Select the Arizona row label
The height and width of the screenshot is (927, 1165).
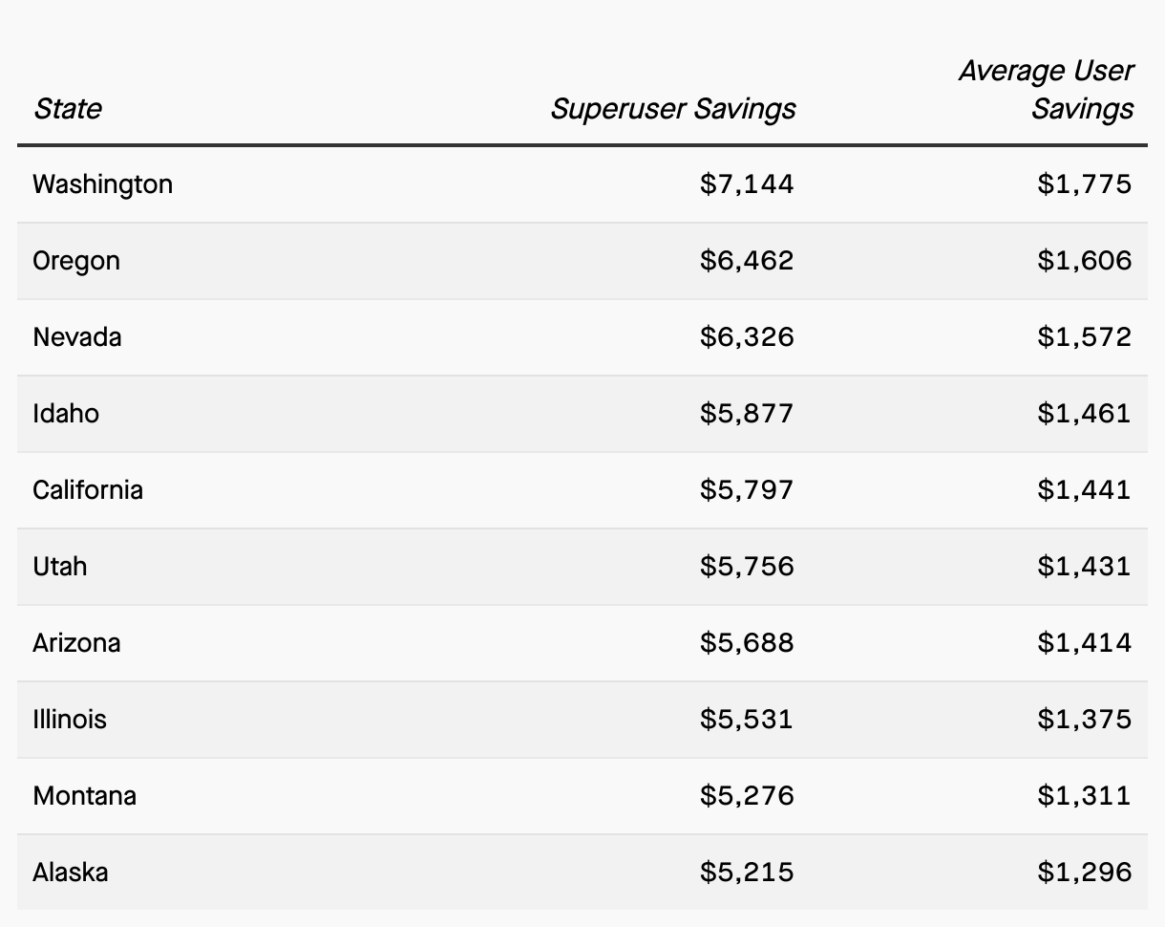click(x=76, y=643)
